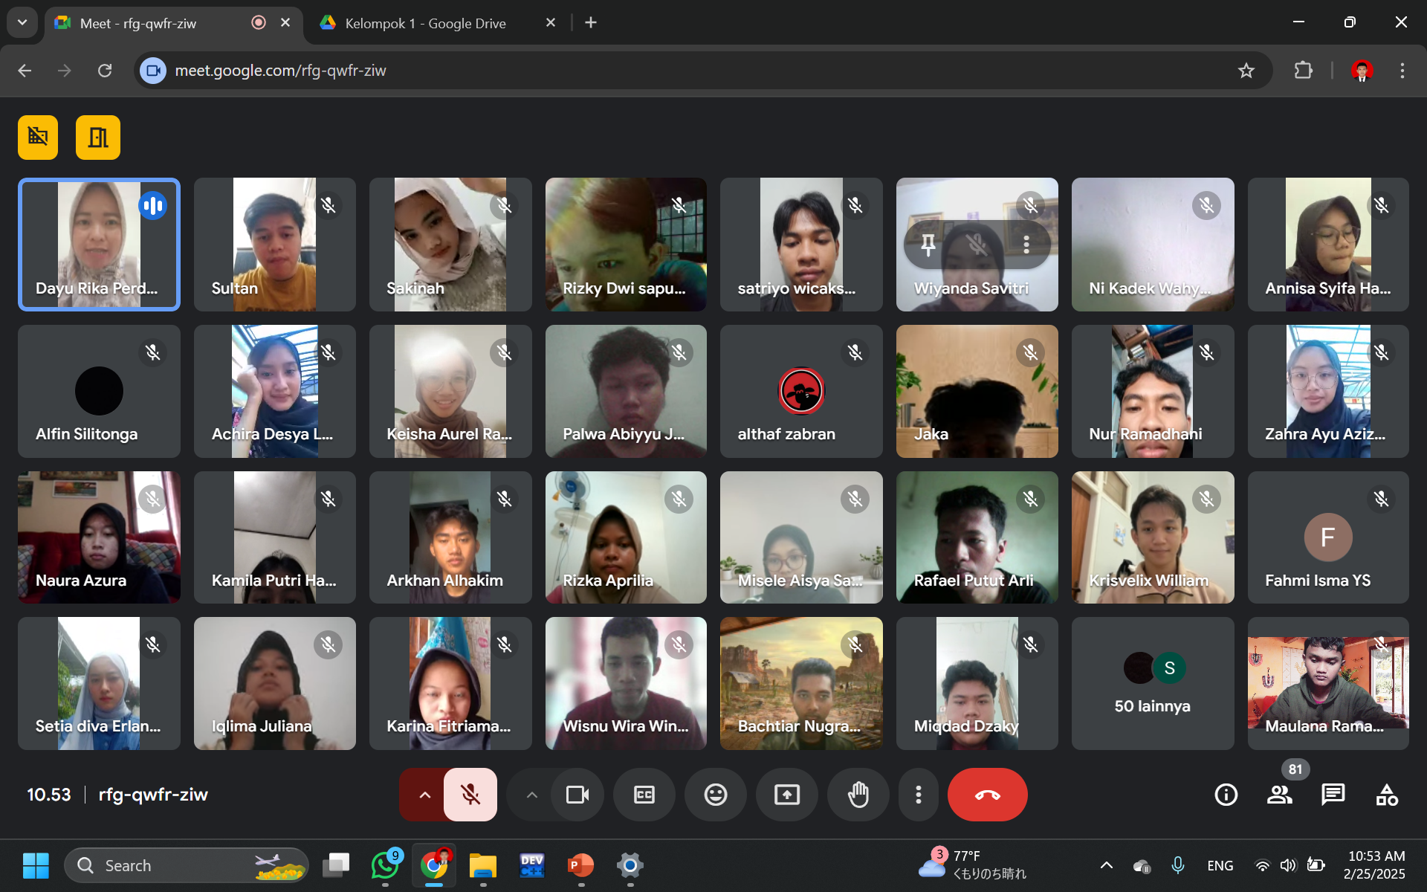This screenshot has height=892, width=1427.
Task: Open the activities shapes icon
Action: tap(1386, 795)
